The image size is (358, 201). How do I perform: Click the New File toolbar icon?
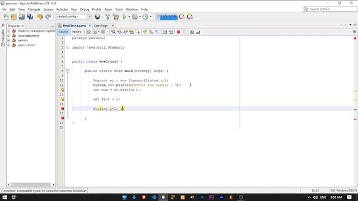tap(6, 17)
